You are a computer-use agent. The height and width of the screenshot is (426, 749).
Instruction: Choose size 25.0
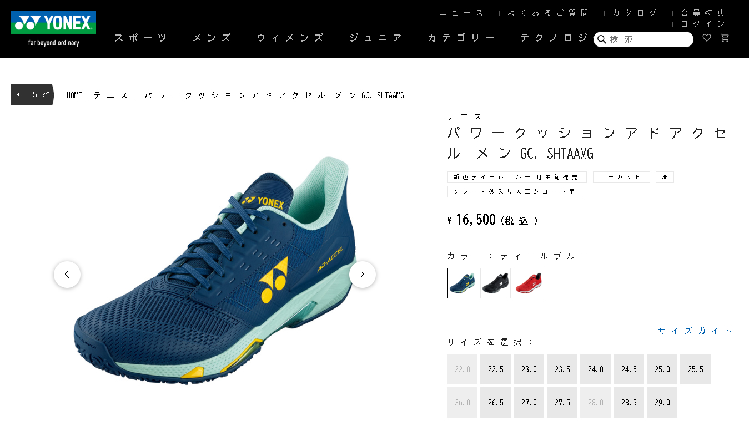point(662,369)
